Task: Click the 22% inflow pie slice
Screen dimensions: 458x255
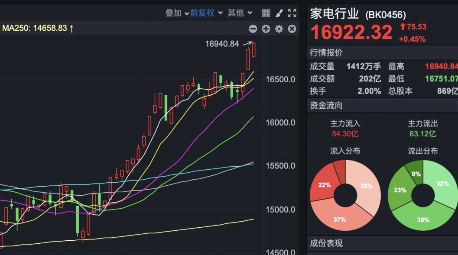Action: (324, 185)
